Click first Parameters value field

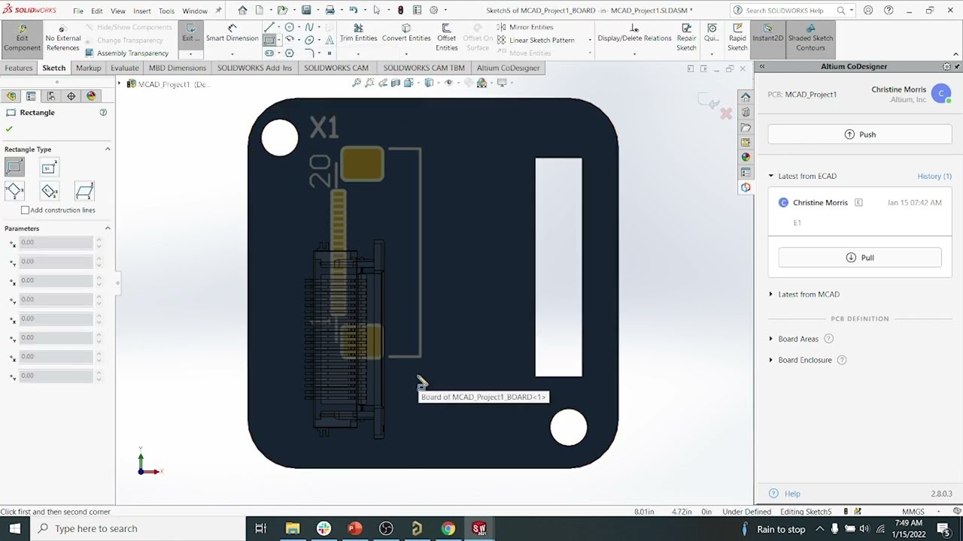56,242
